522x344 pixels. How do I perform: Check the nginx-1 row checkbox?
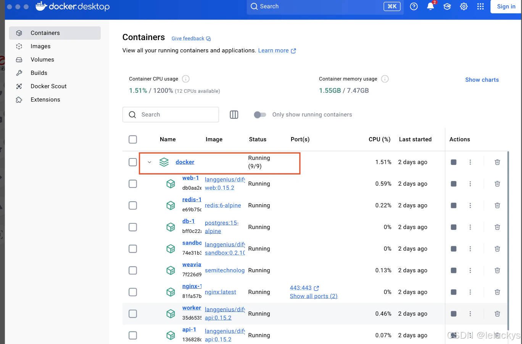[133, 292]
